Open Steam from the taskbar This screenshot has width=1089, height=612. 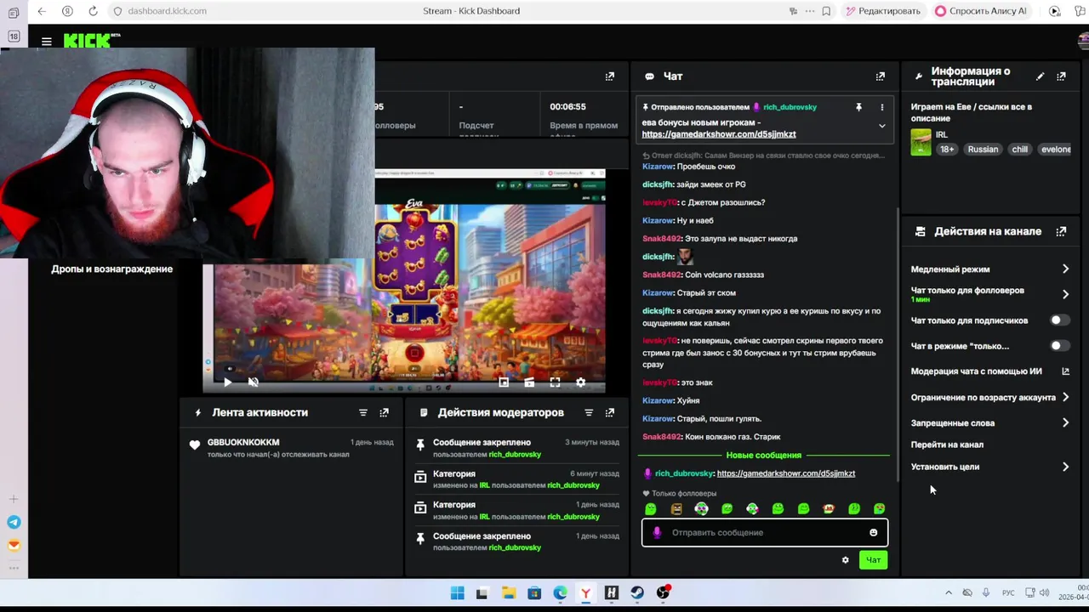pyautogui.click(x=637, y=593)
